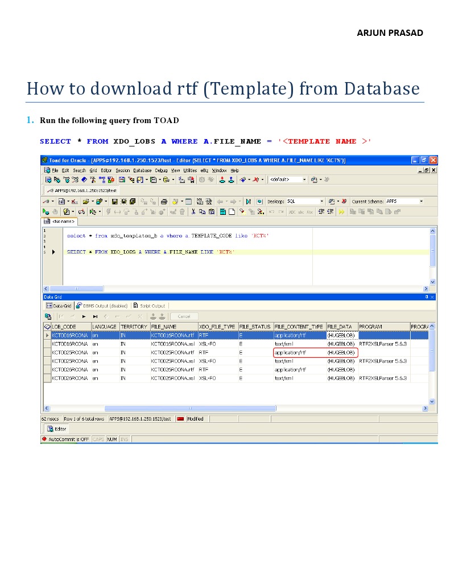Viewport: 450px width, 583px height.
Task: Open the Search menu
Action: [x=79, y=170]
